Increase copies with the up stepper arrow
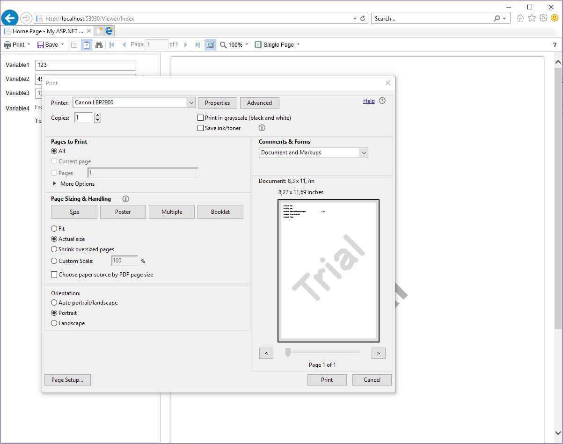 [97, 115]
